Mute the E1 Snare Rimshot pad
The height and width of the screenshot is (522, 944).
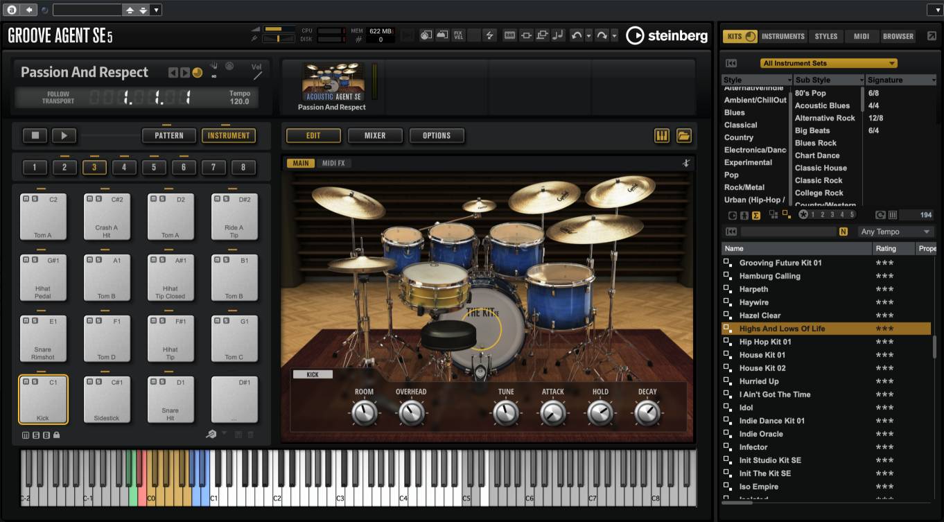pos(26,321)
